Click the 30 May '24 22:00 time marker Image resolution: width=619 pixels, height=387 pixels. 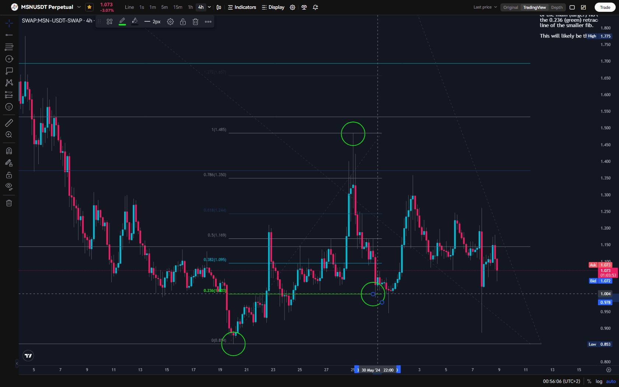coord(378,370)
